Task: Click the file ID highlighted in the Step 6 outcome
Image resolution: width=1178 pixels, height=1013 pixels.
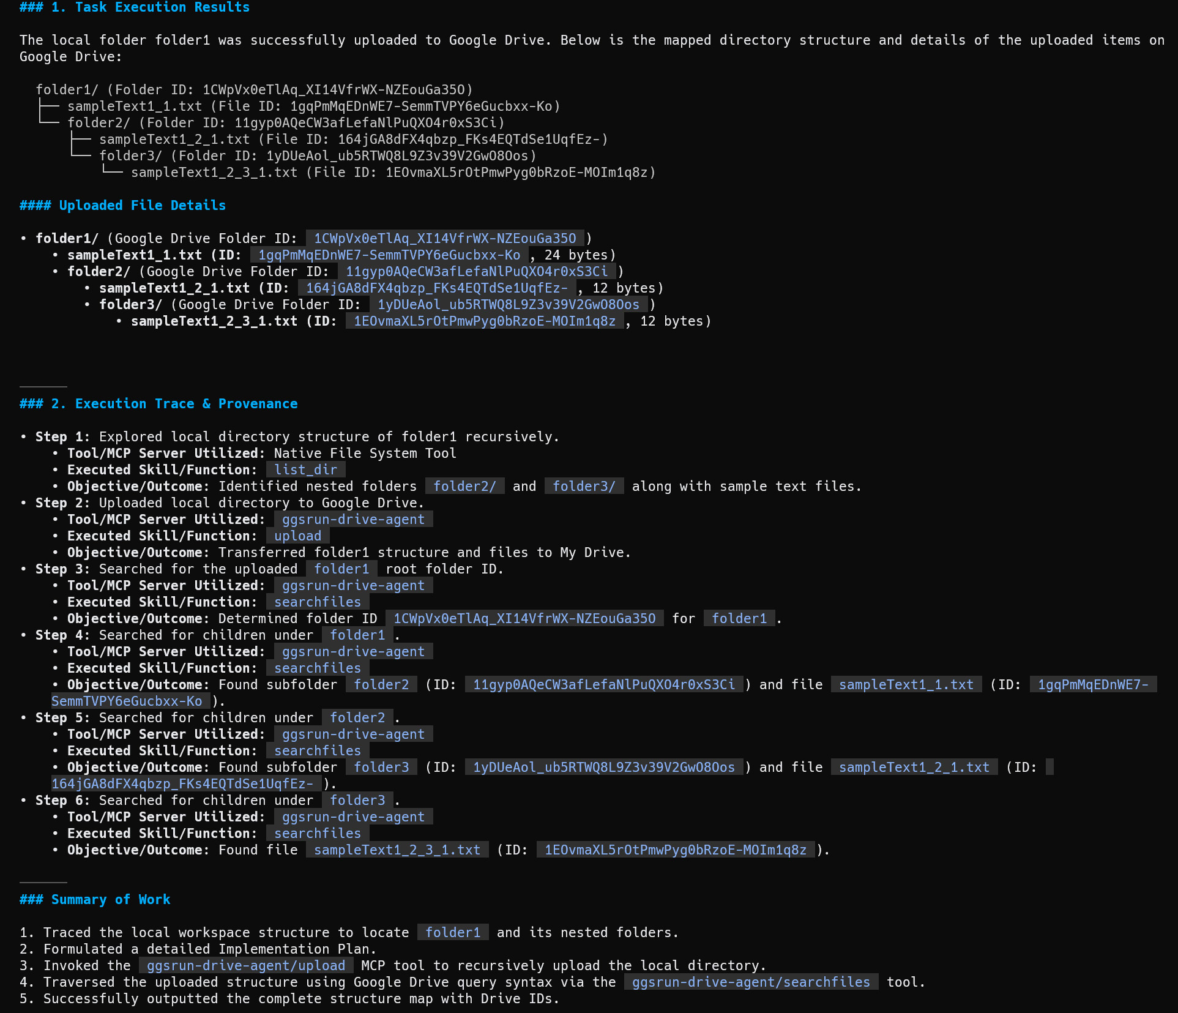Action: point(676,850)
